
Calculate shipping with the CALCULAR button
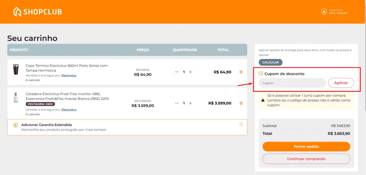[270, 62]
